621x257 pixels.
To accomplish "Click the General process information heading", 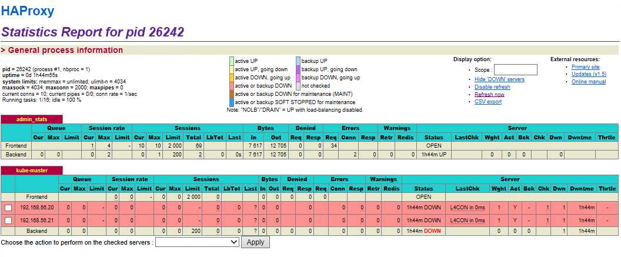I will [65, 51].
